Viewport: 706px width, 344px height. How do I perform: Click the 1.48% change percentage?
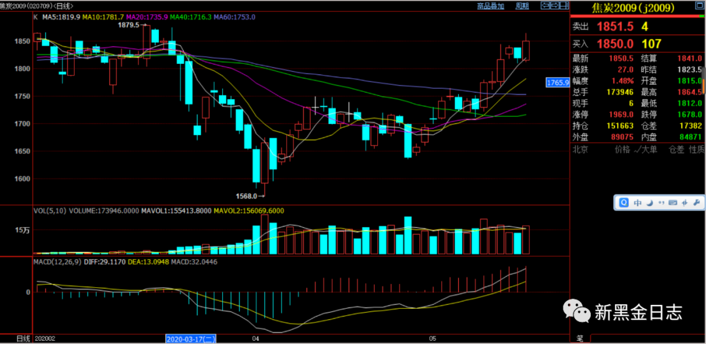[x=623, y=81]
